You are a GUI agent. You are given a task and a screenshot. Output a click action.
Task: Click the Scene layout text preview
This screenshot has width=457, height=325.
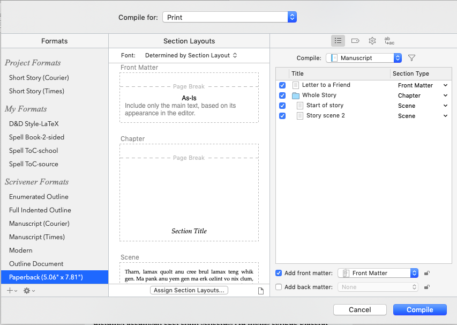189,273
